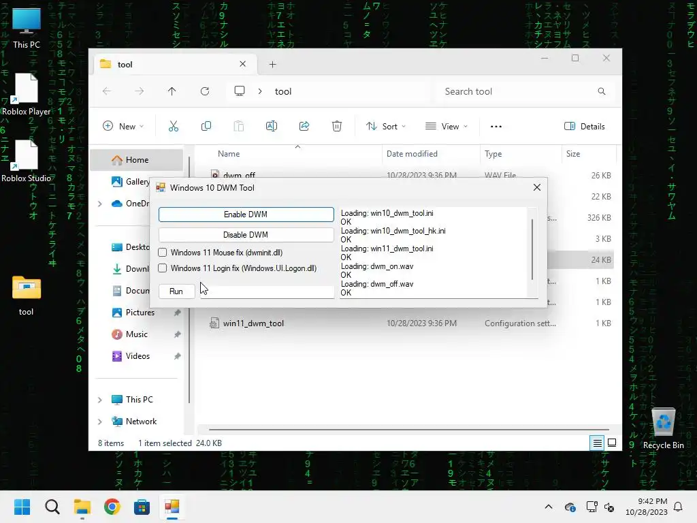Image resolution: width=697 pixels, height=523 pixels.
Task: Click the Rename icon in Explorer toolbar
Action: click(x=272, y=126)
